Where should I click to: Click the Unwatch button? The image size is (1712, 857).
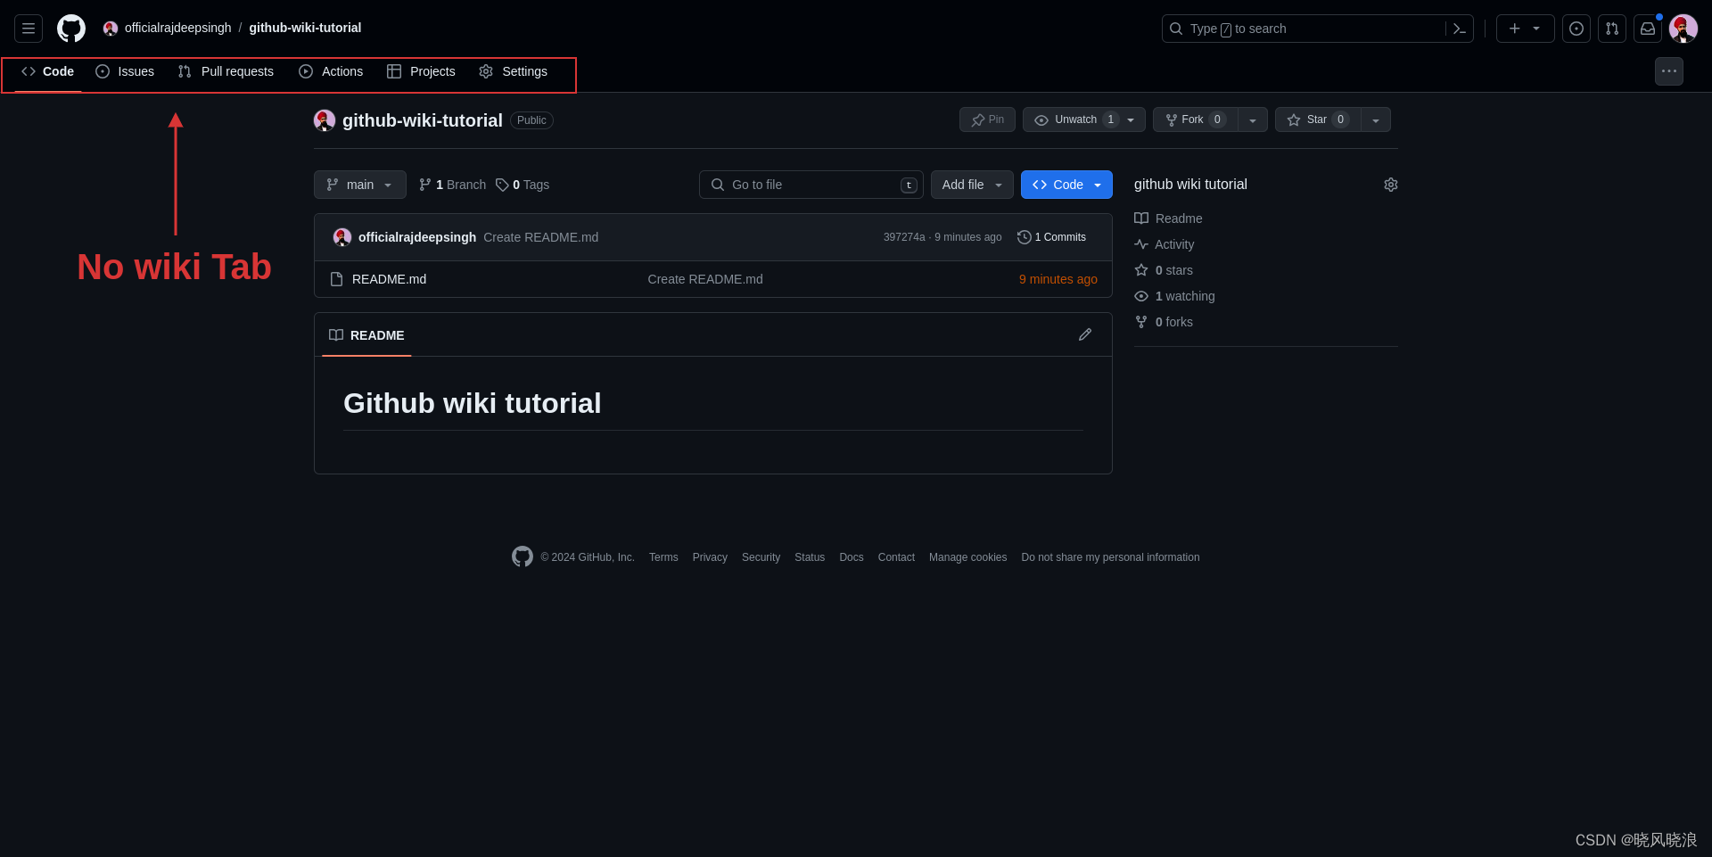[x=1084, y=119]
